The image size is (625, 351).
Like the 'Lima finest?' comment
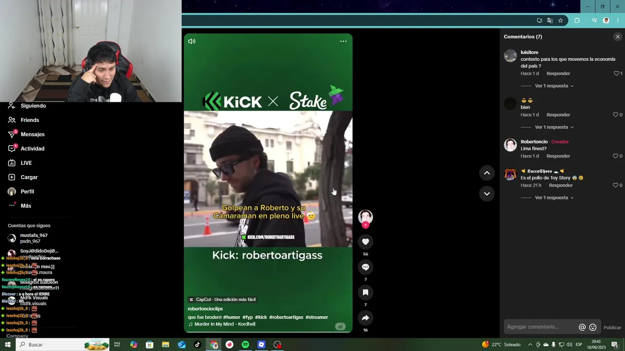(x=616, y=156)
